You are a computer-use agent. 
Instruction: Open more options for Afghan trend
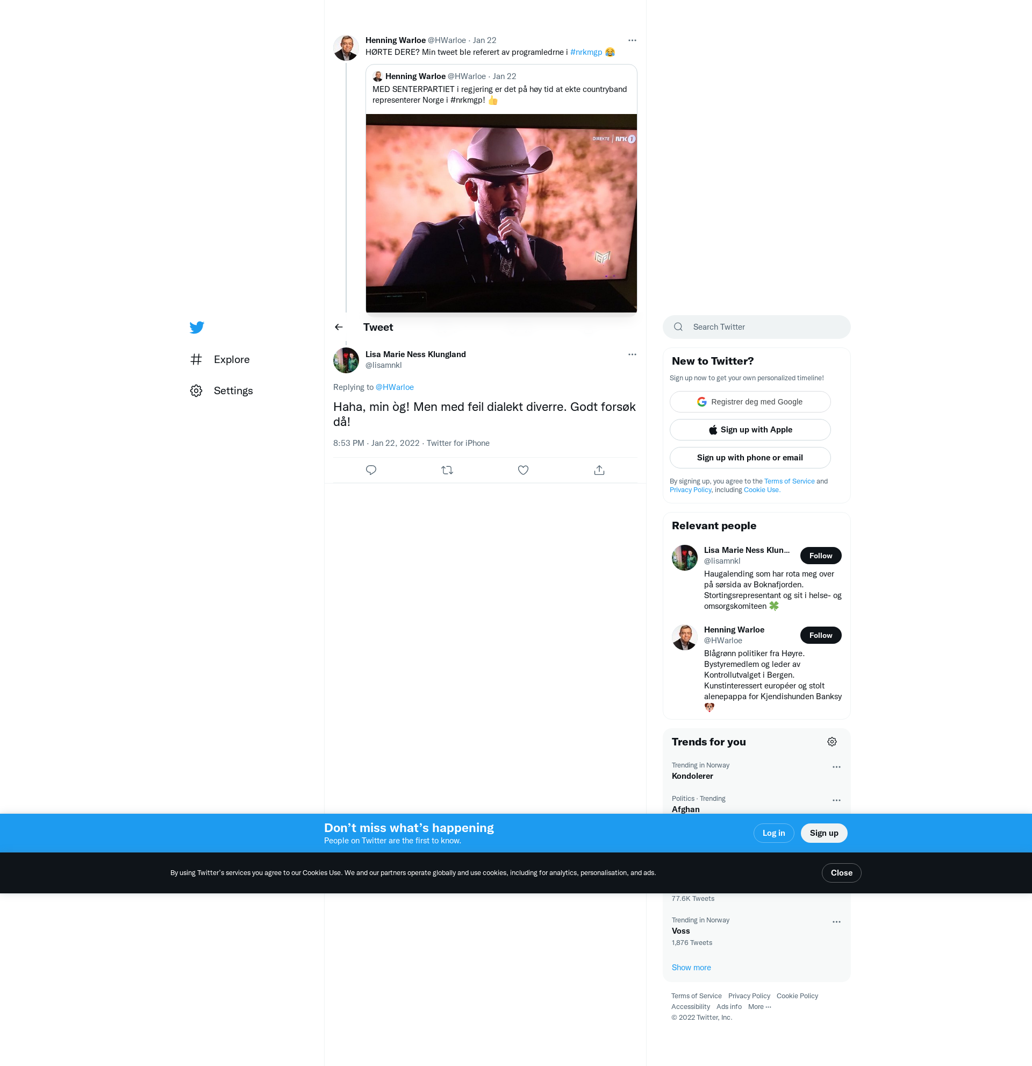pos(836,800)
